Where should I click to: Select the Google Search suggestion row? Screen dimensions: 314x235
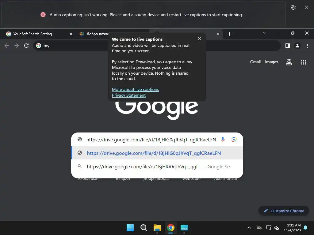click(x=157, y=166)
